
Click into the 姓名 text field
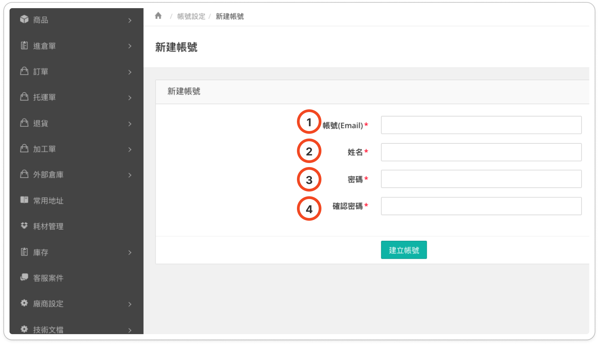(x=481, y=152)
